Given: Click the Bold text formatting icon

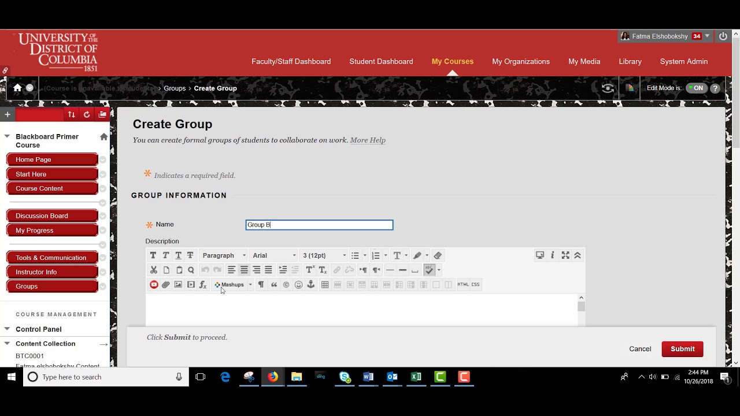Looking at the screenshot, I should click(x=153, y=255).
